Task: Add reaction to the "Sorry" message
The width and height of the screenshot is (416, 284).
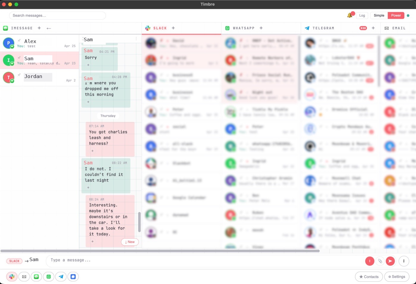Action: click(x=88, y=65)
